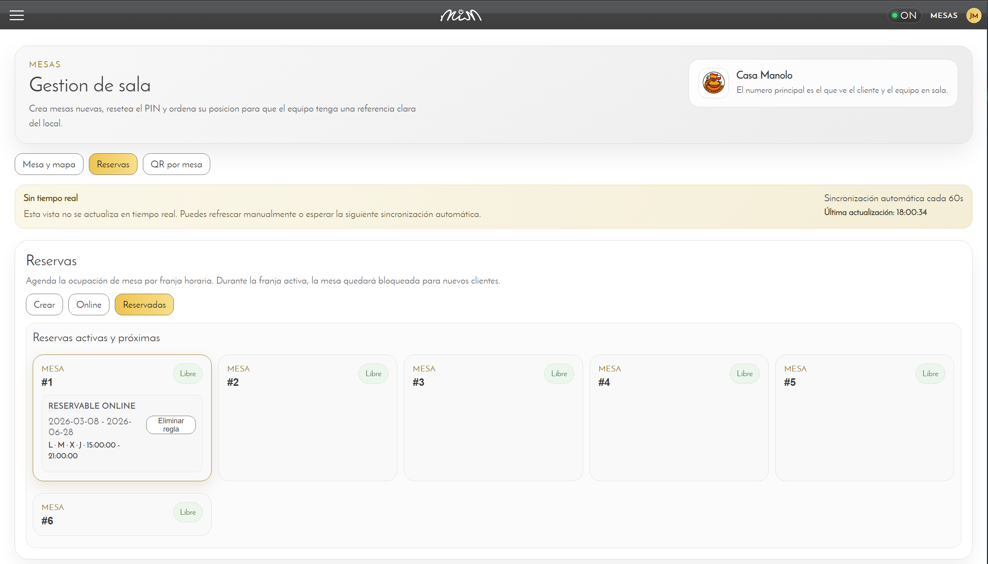988x564 pixels.
Task: Click the Libre badge on Mesa #1
Action: pyautogui.click(x=188, y=373)
